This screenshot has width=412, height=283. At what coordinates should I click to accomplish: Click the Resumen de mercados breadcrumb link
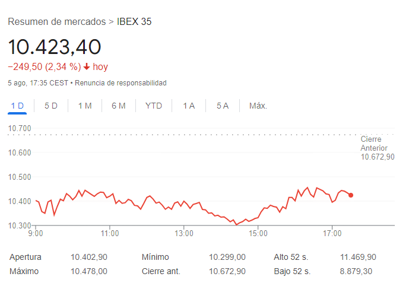pyautogui.click(x=56, y=22)
